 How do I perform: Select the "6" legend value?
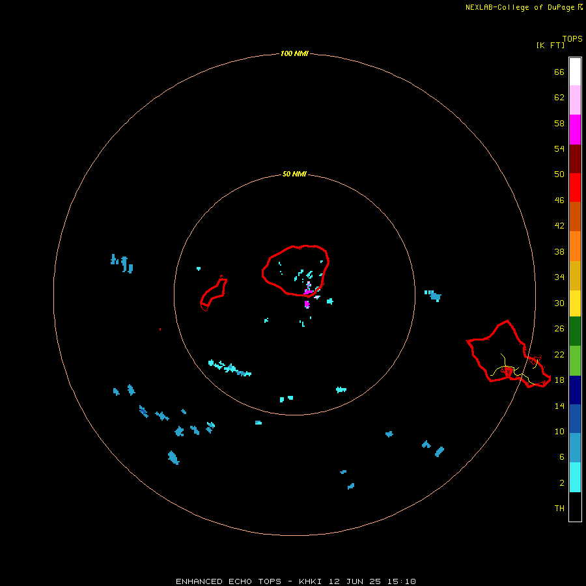(561, 457)
